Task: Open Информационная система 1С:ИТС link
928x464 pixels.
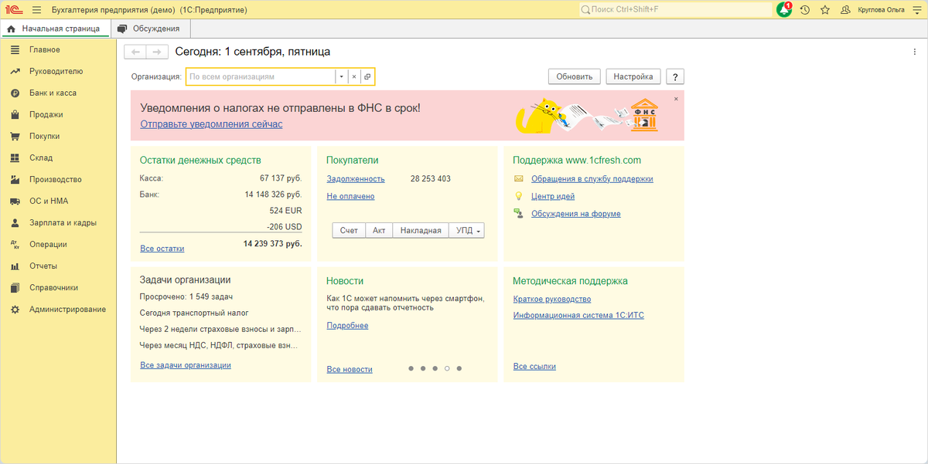Action: coord(578,315)
